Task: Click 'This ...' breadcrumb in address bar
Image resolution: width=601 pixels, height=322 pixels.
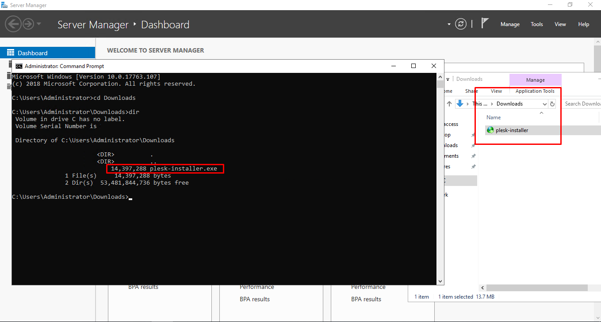Action: point(479,104)
